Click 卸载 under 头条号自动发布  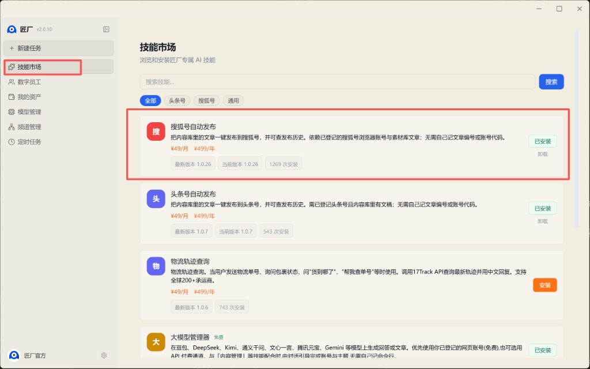point(542,221)
